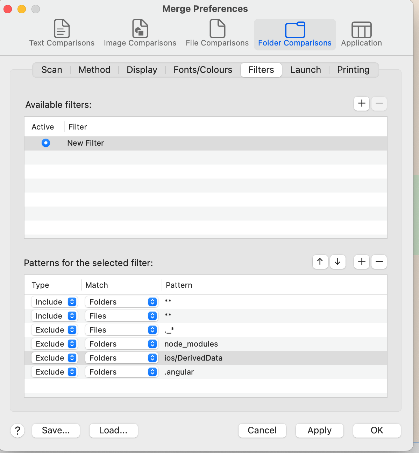Move selected pattern up
Screen dimensions: 419x453
tap(320, 262)
